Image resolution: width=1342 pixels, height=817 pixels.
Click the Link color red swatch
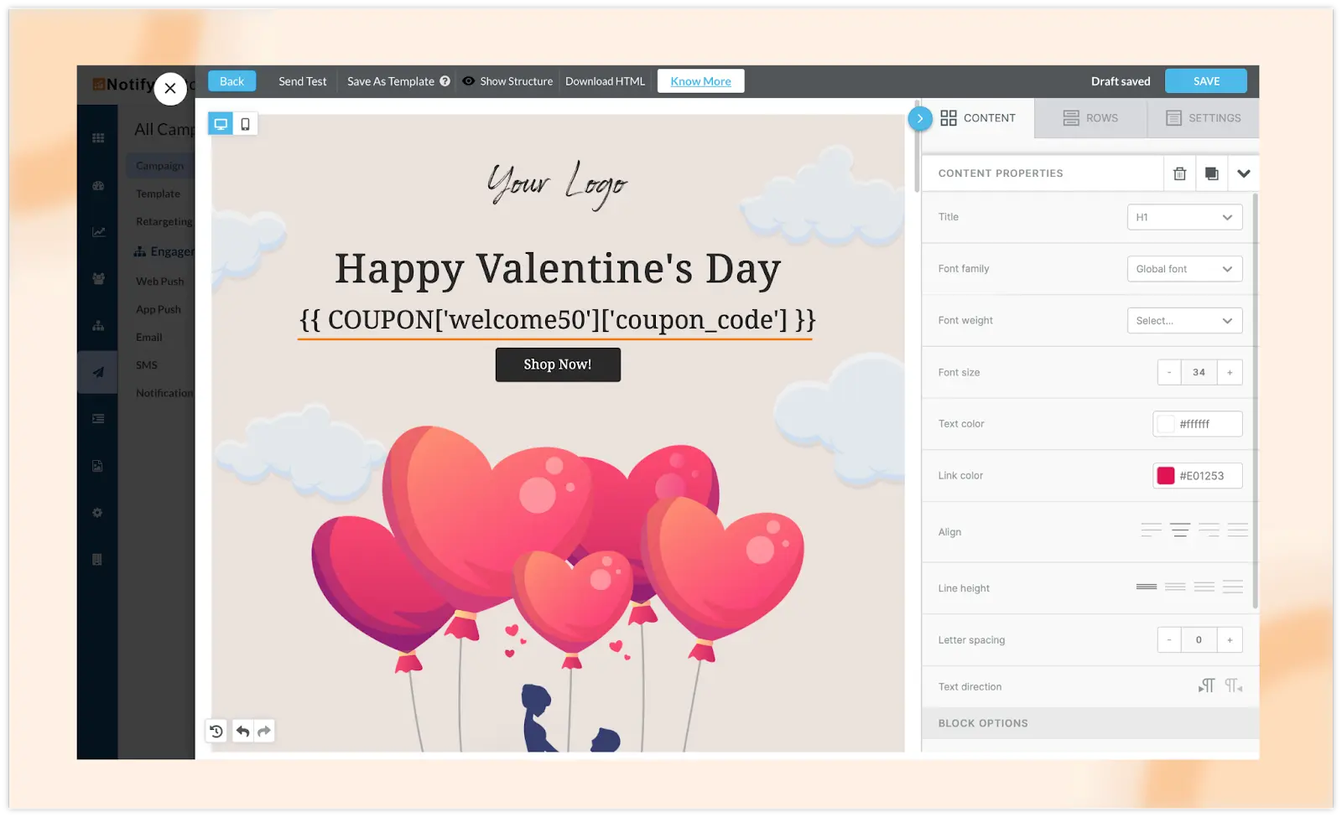[x=1166, y=476]
